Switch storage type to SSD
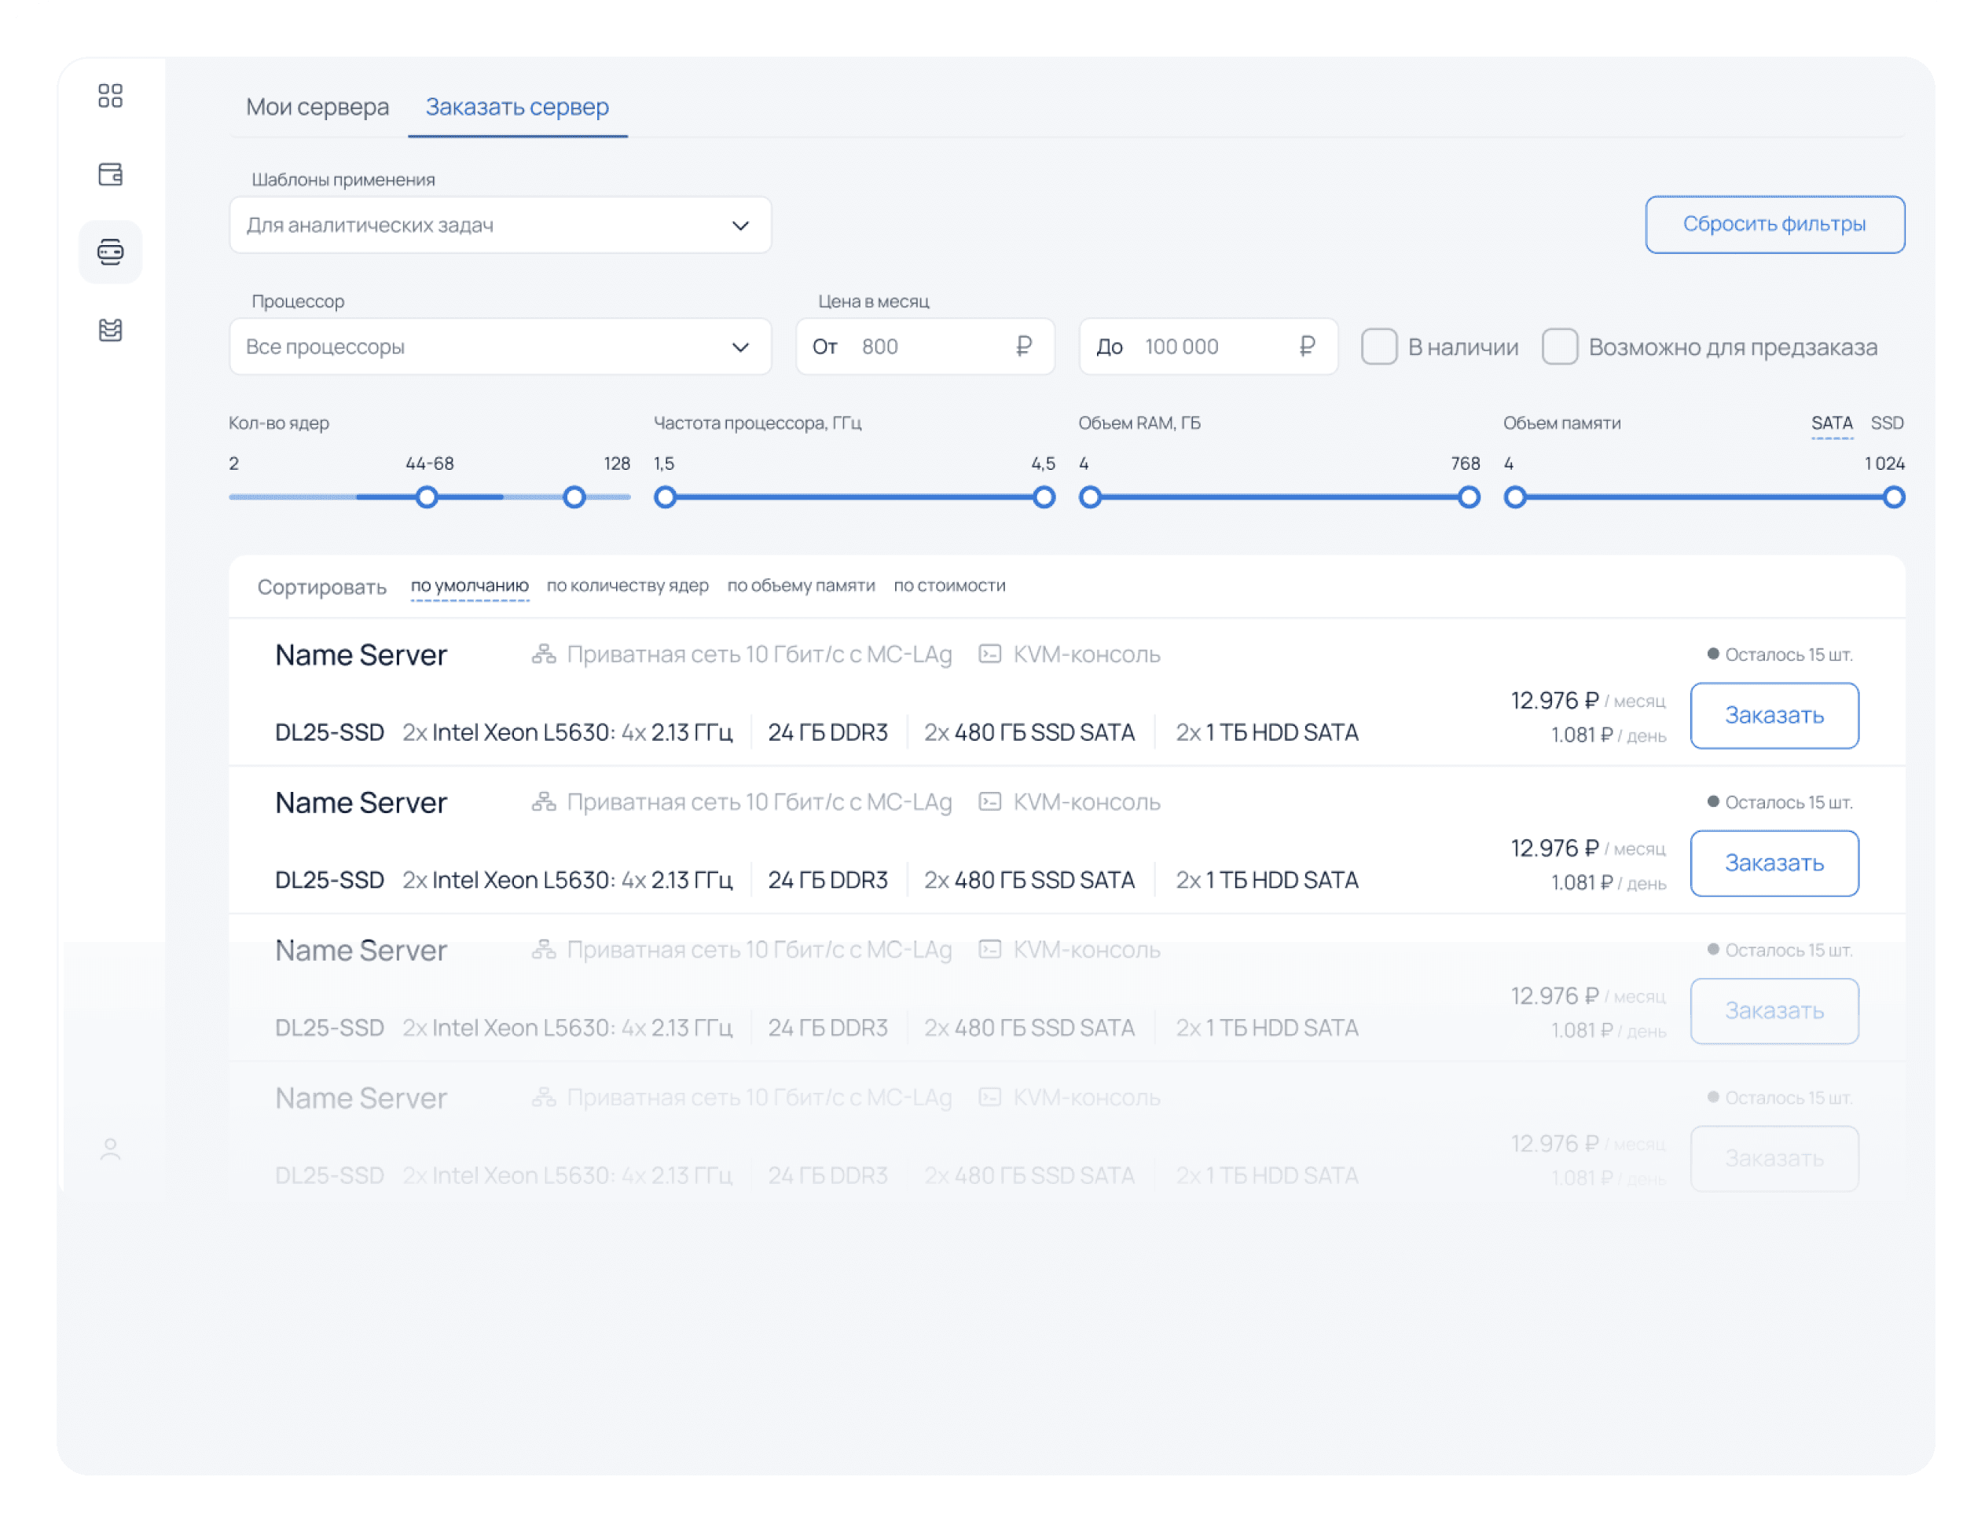Image resolution: width=1985 pixels, height=1532 pixels. click(1886, 423)
